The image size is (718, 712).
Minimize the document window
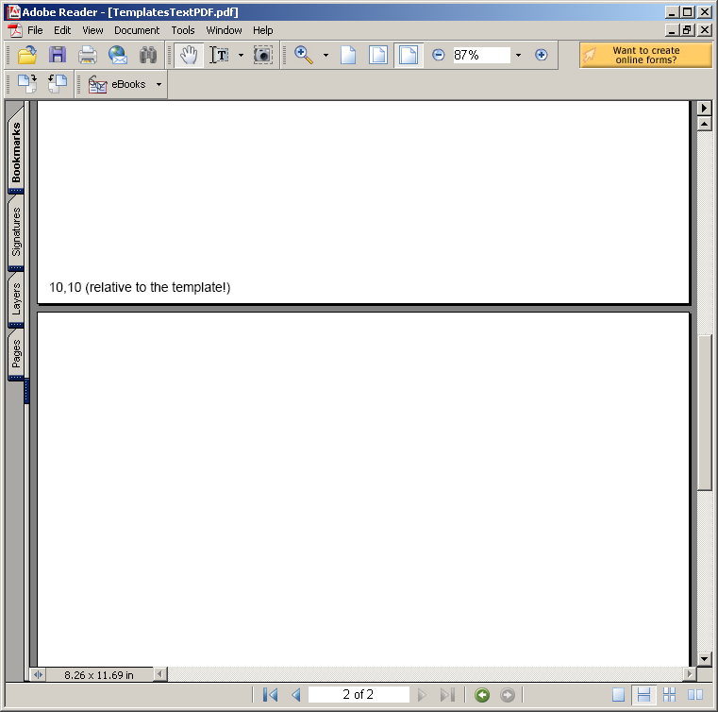[672, 30]
